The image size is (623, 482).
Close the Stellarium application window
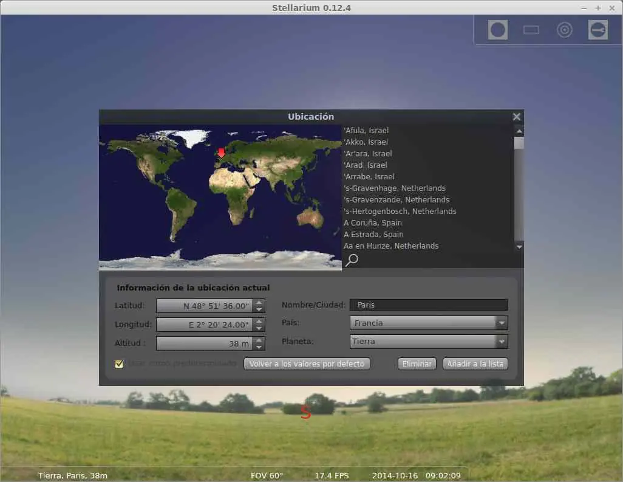[612, 8]
